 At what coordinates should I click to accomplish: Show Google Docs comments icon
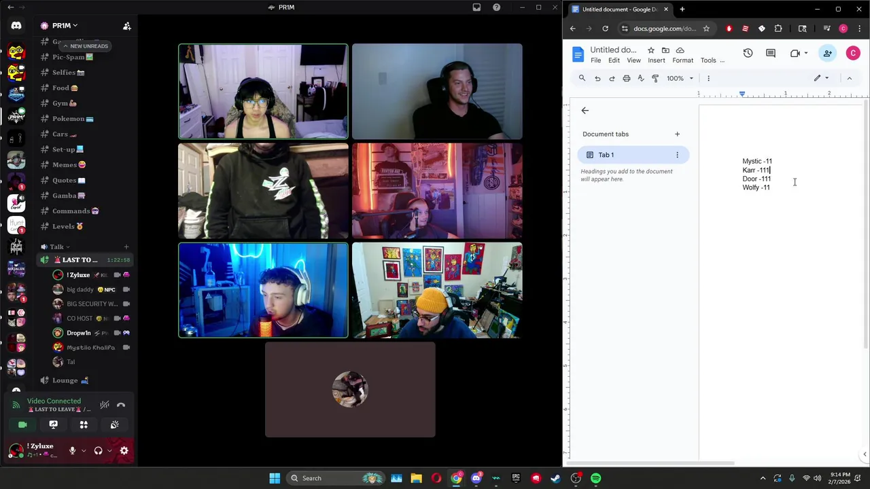click(x=770, y=53)
